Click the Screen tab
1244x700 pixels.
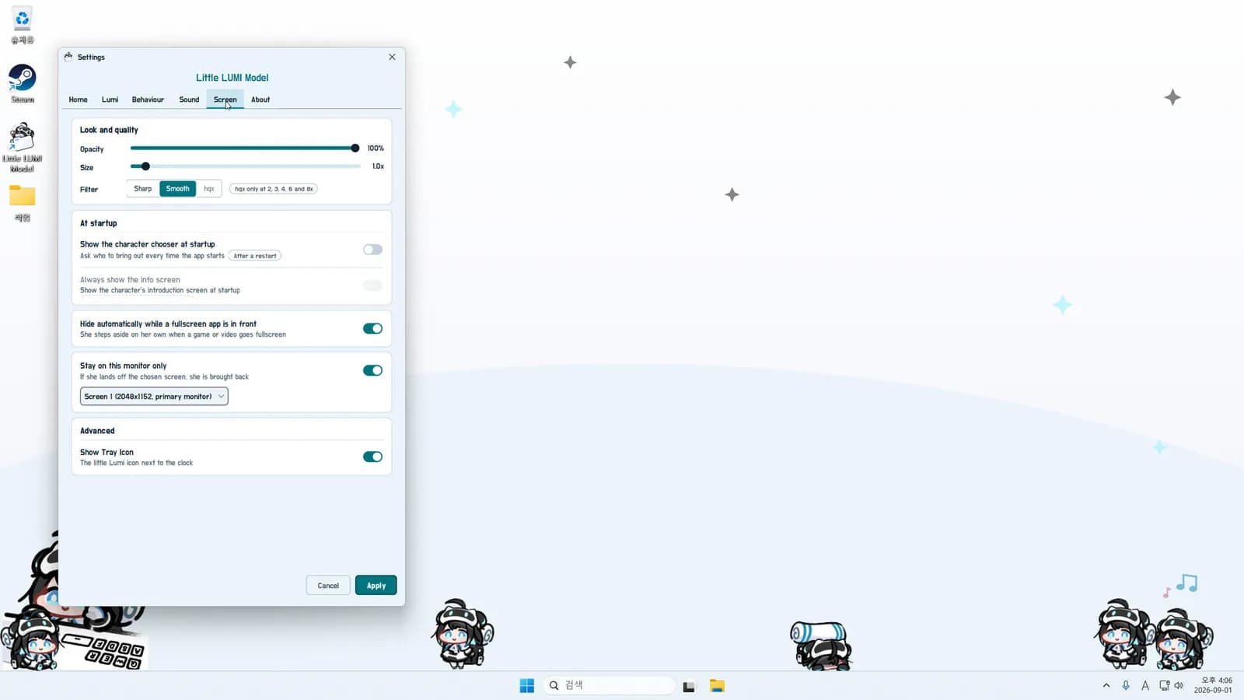point(225,100)
